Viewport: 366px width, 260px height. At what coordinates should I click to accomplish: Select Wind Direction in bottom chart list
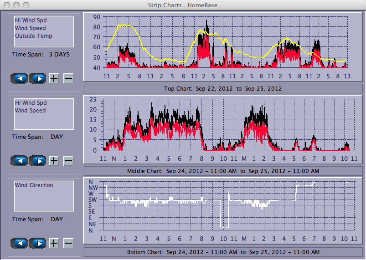click(34, 185)
